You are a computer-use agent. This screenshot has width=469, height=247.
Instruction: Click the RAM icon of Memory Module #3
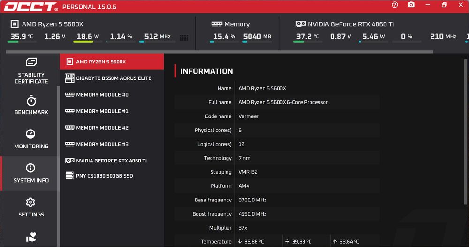pyautogui.click(x=70, y=144)
